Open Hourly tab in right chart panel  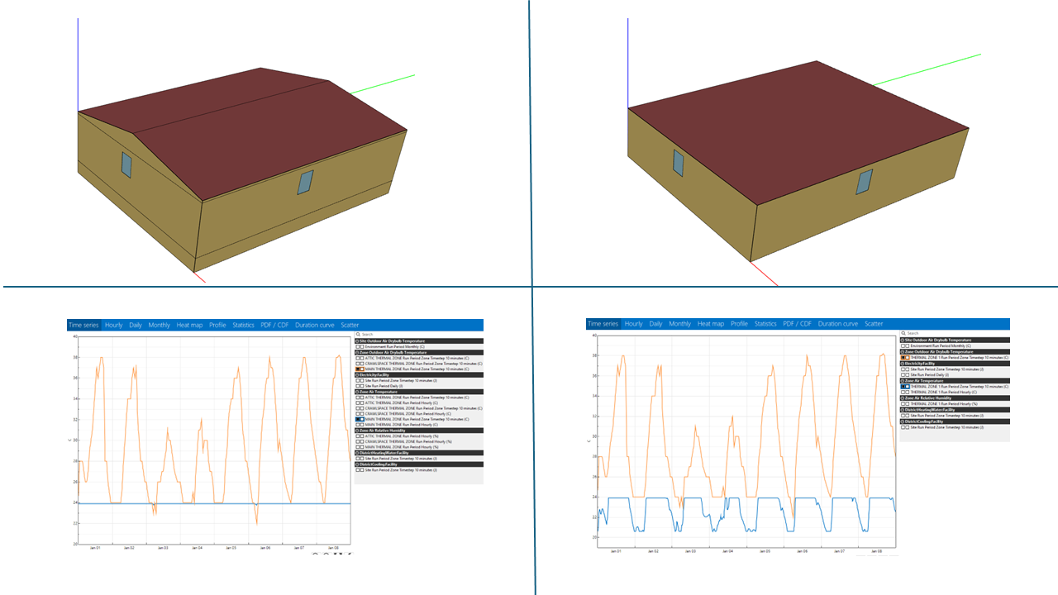[634, 324]
